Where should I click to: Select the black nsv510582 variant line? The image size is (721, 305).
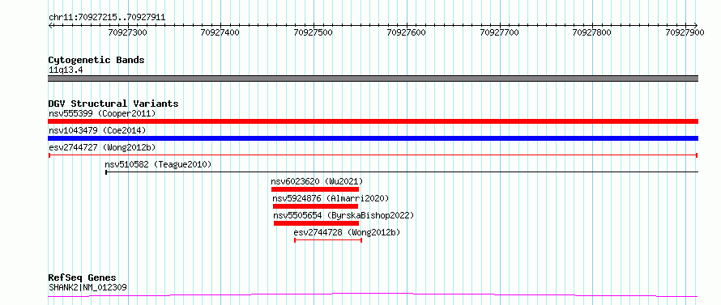tap(402, 172)
